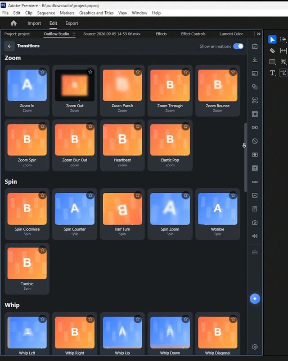Open the Markers menu
The width and height of the screenshot is (288, 361).
[x=67, y=13]
